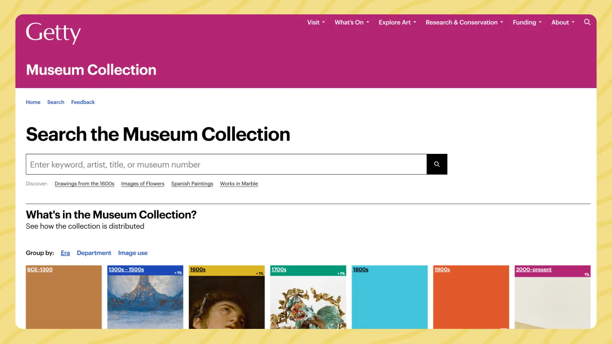Open the 1700s era artwork thumbnail
This screenshot has height=344, width=612.
point(308,302)
